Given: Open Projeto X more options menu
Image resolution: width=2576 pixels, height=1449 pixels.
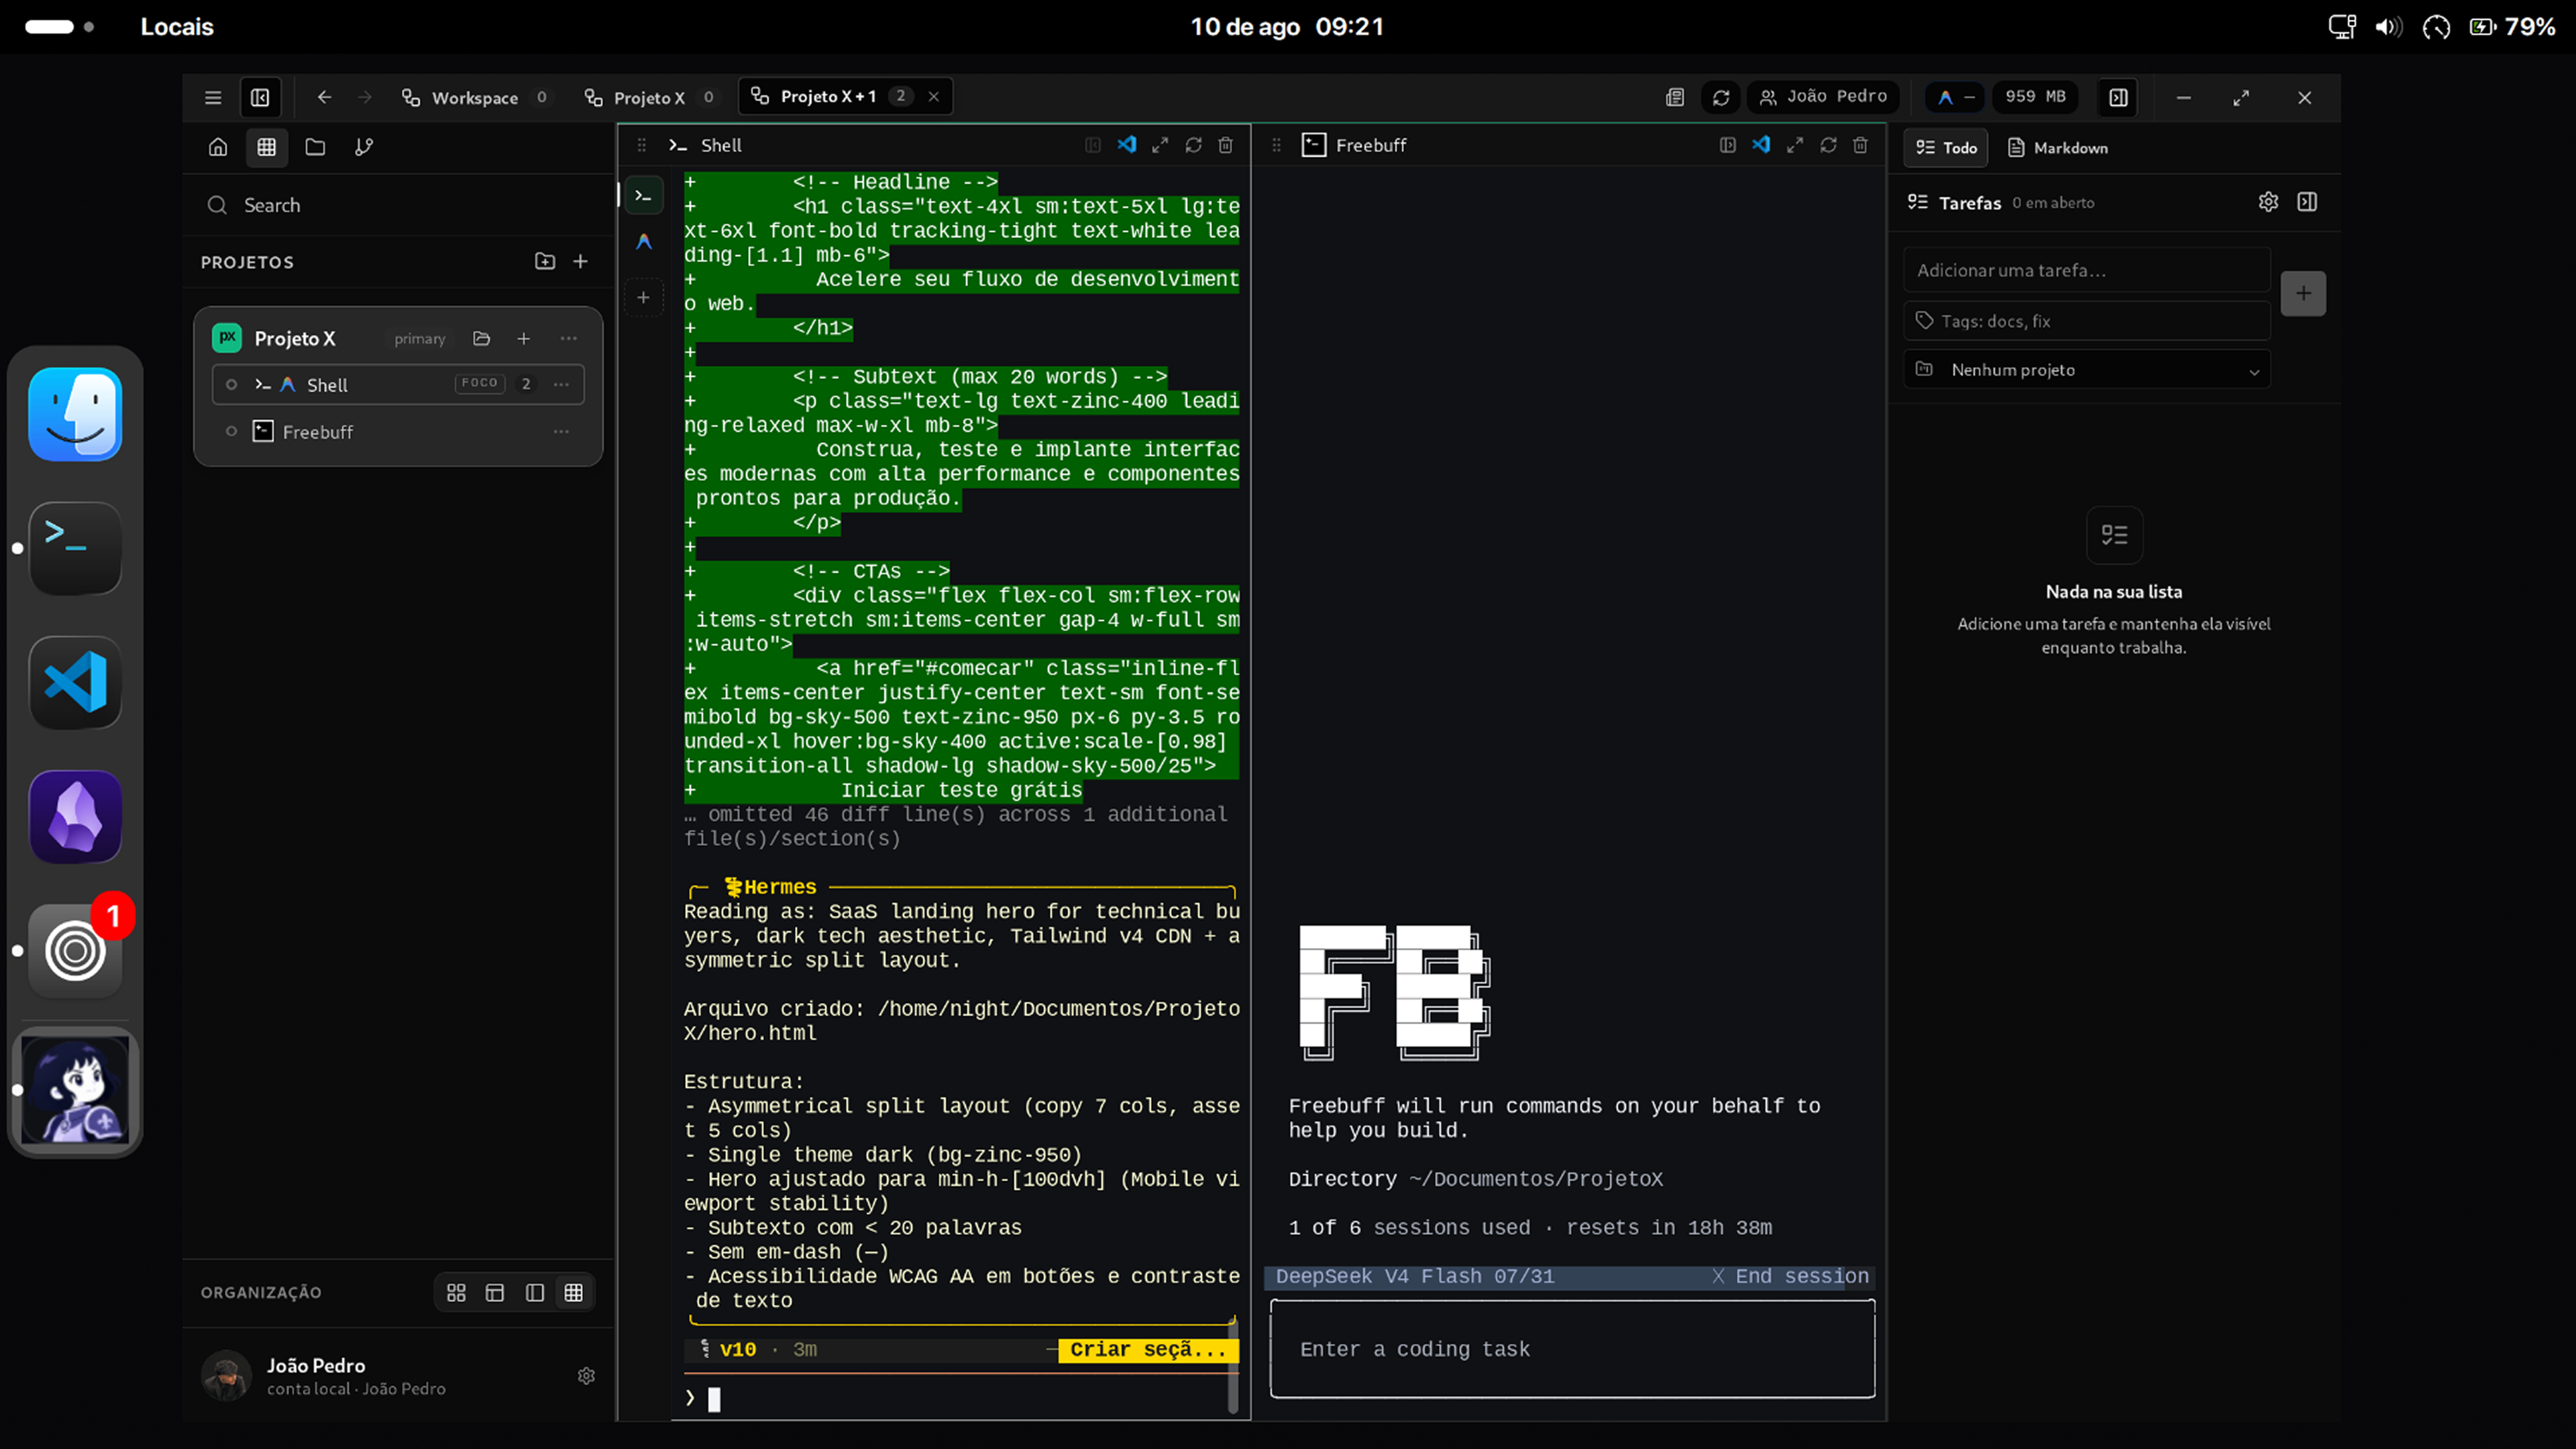Looking at the screenshot, I should [568, 338].
